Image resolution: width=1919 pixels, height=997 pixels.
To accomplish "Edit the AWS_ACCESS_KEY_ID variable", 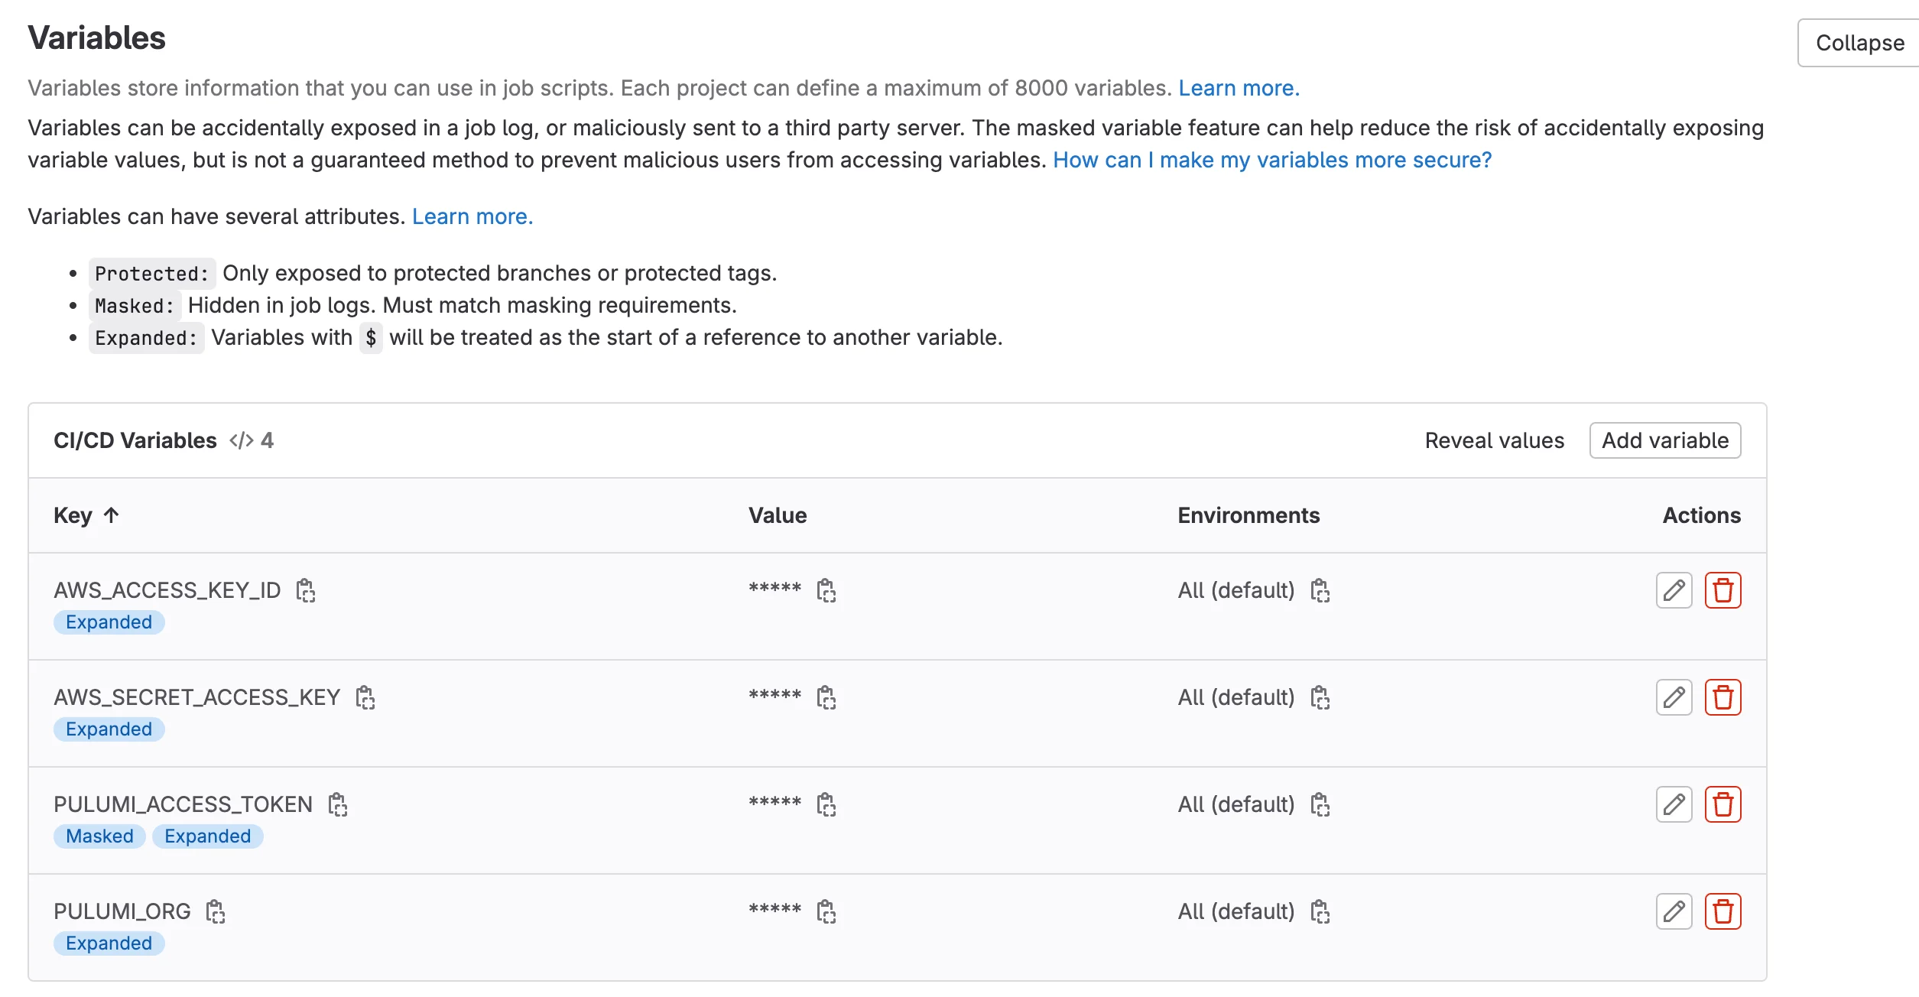I will point(1674,590).
